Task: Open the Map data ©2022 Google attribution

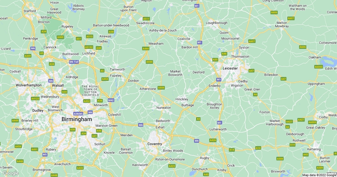Action: click(319, 175)
